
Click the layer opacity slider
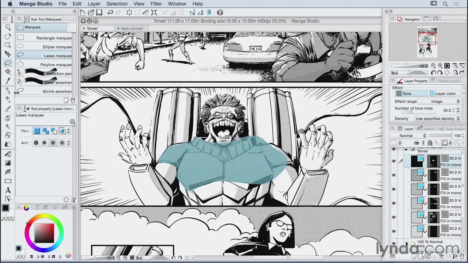pyautogui.click(x=440, y=136)
